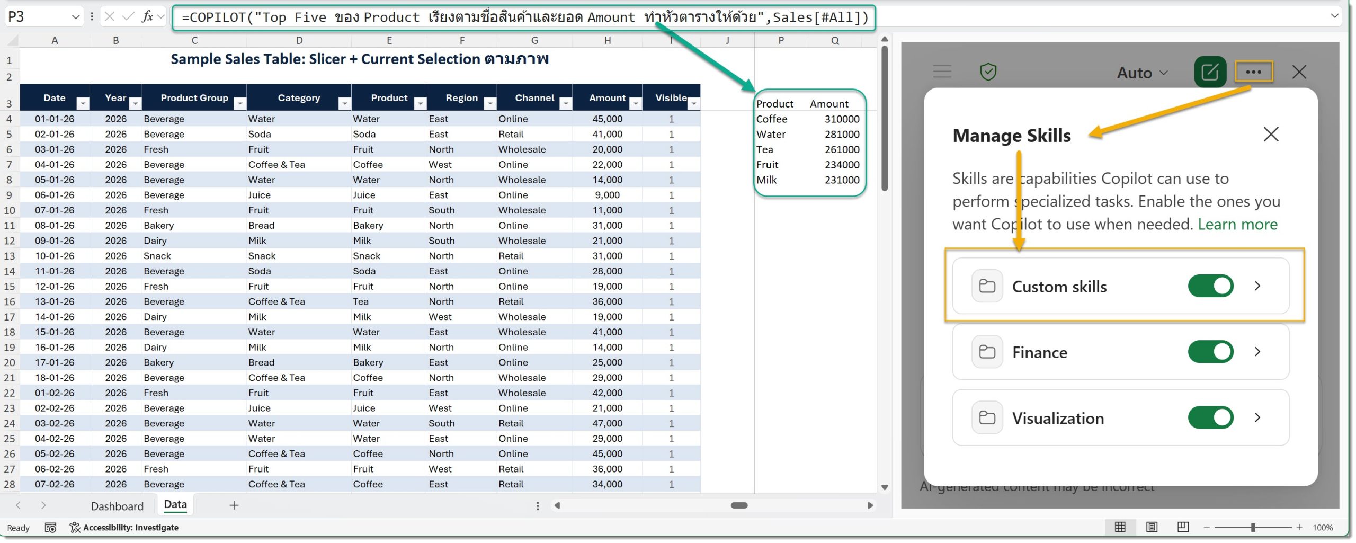
Task: Click zoom in plus button
Action: (1299, 528)
